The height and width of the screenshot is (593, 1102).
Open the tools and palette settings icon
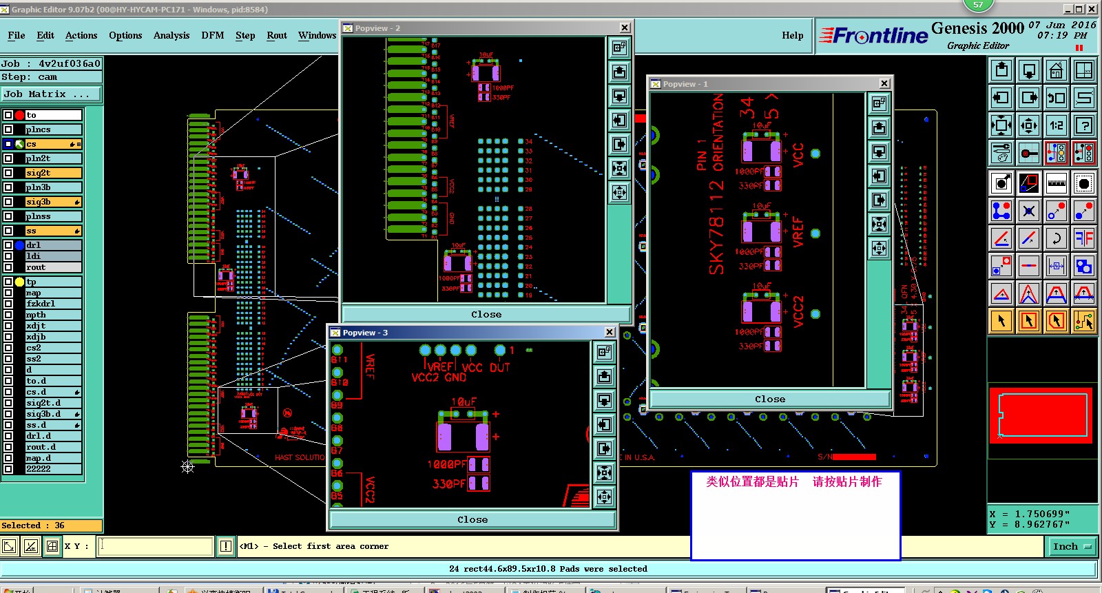tap(1001, 153)
